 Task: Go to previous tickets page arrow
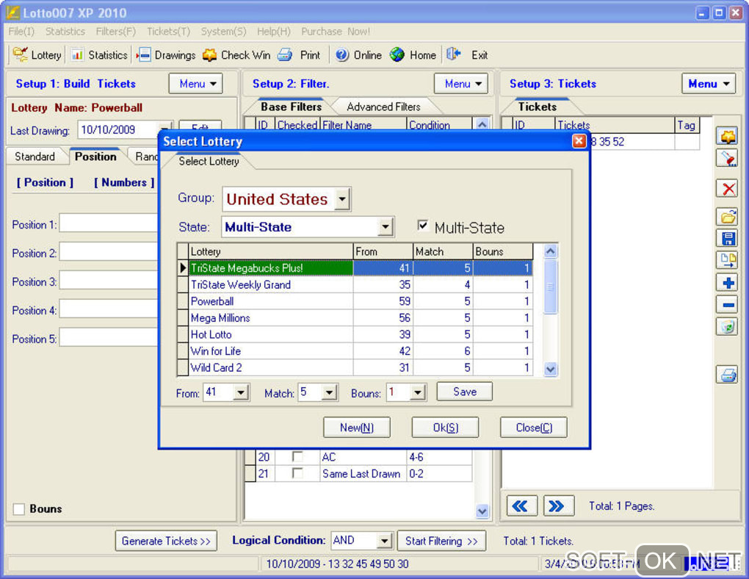(521, 506)
